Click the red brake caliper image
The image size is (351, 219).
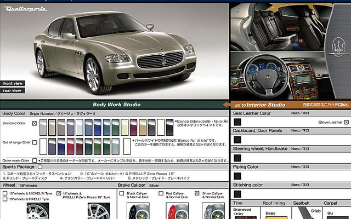[177, 211]
